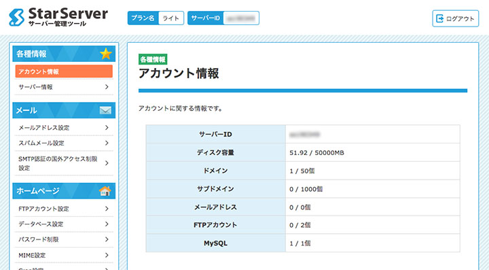Click the StarServer logo
Screen dimensions: 489x270
58,17
